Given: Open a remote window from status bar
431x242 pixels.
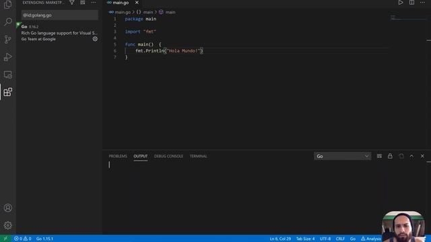Looking at the screenshot, I should click(5, 239).
